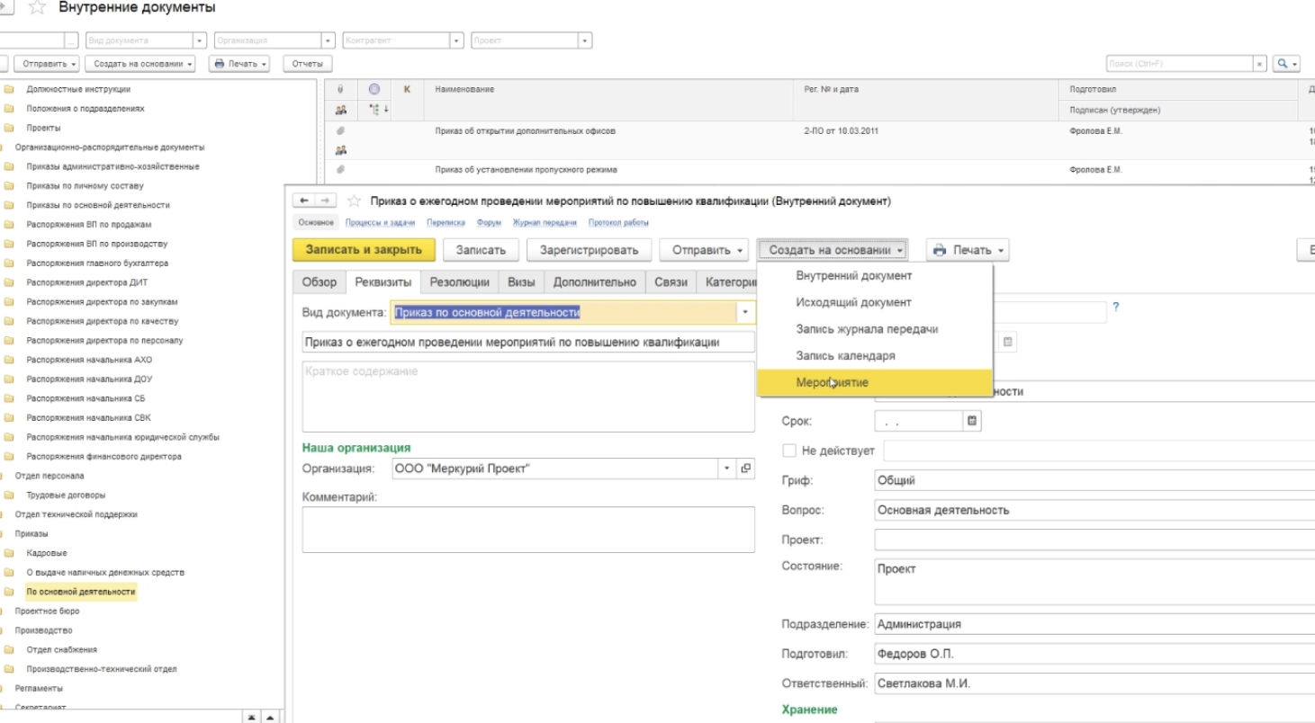
Task: Open the Протокол работы link
Action: 618,223
